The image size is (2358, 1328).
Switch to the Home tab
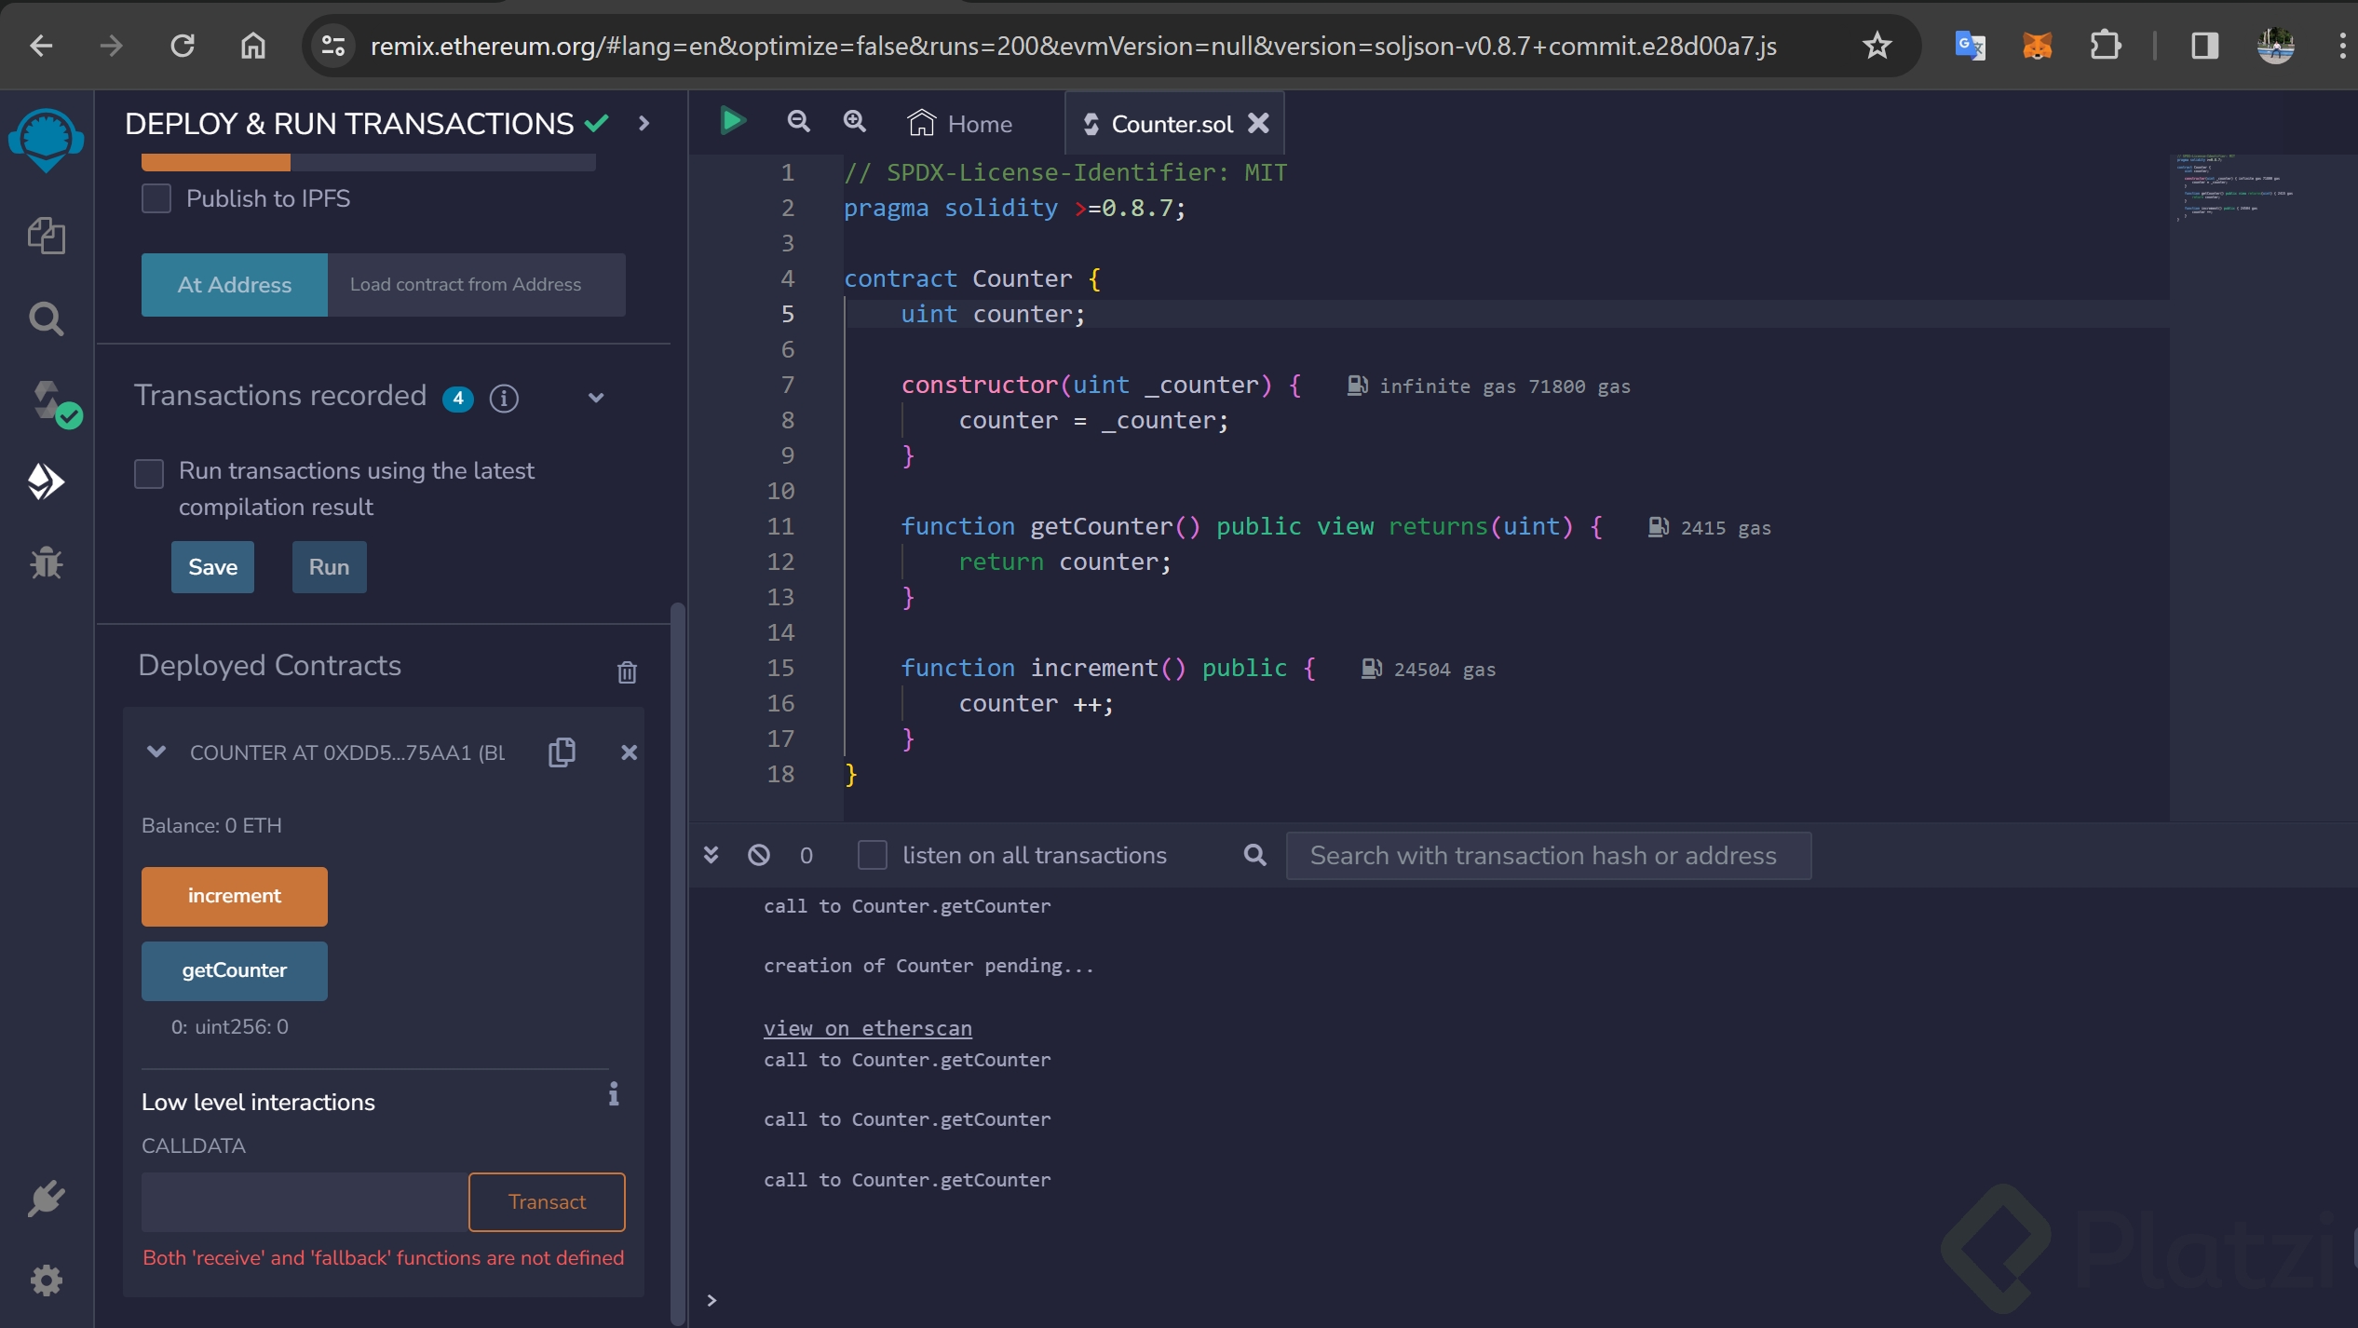click(x=961, y=124)
